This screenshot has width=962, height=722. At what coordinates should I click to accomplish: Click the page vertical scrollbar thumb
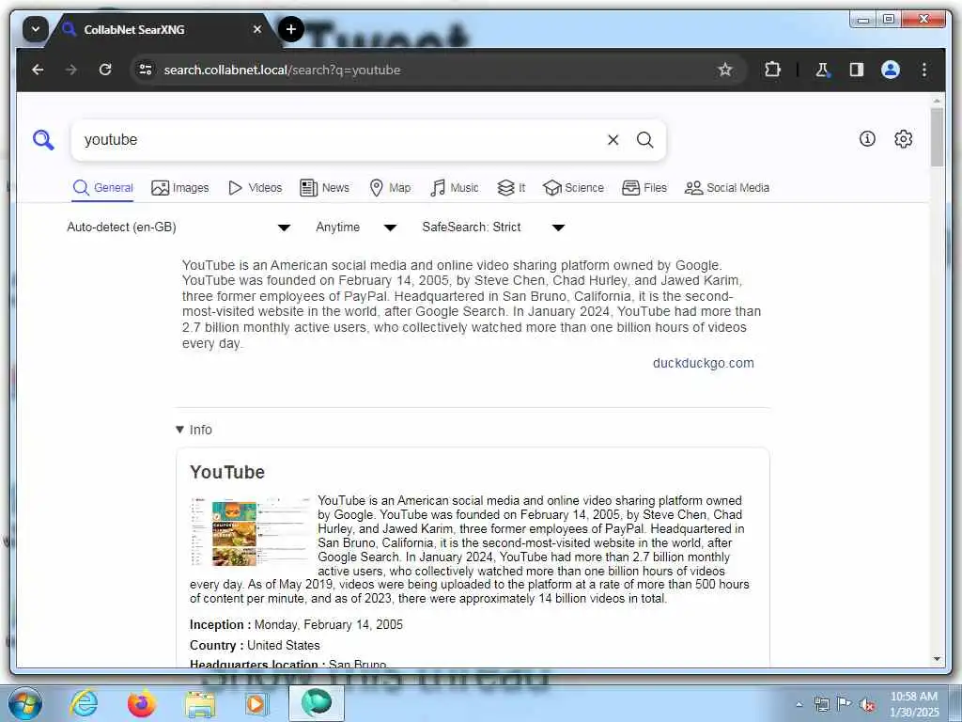click(937, 136)
